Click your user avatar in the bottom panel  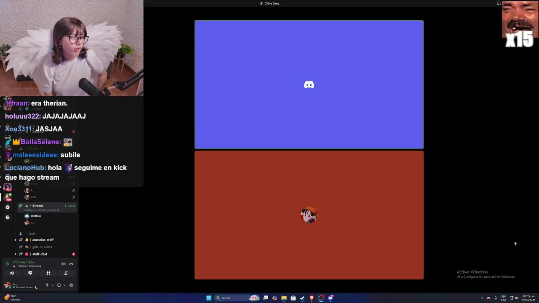8,285
